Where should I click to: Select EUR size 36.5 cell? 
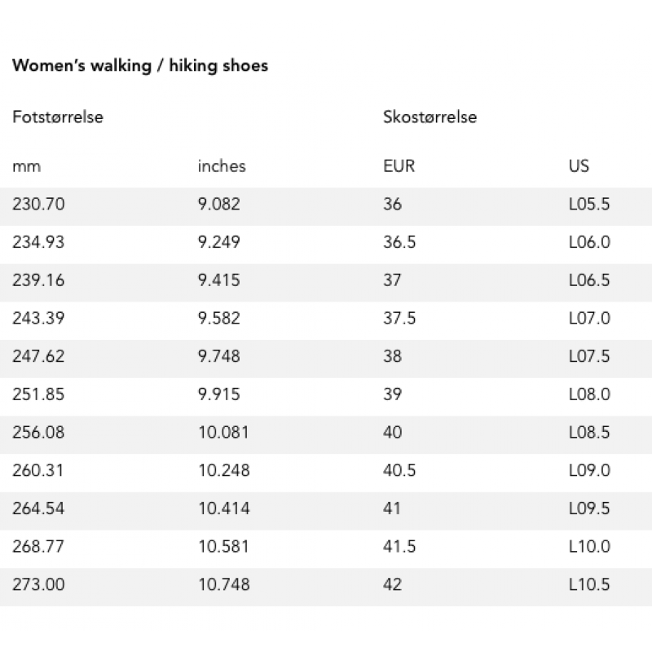pyautogui.click(x=399, y=242)
